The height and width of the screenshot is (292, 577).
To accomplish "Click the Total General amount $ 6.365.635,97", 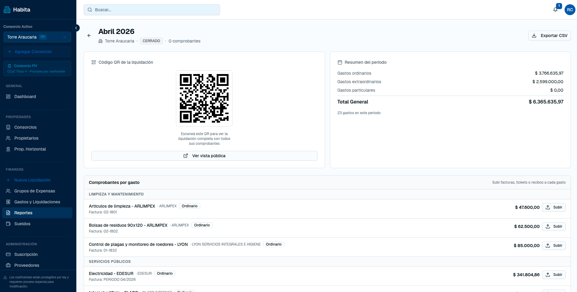I will click(546, 102).
